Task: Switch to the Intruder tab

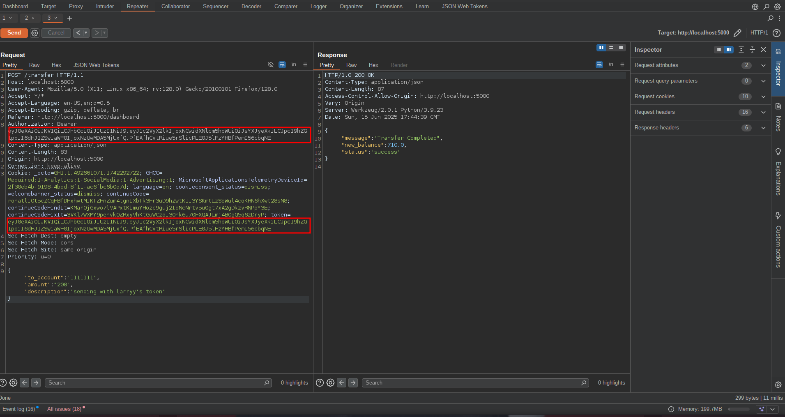Action: pyautogui.click(x=105, y=6)
